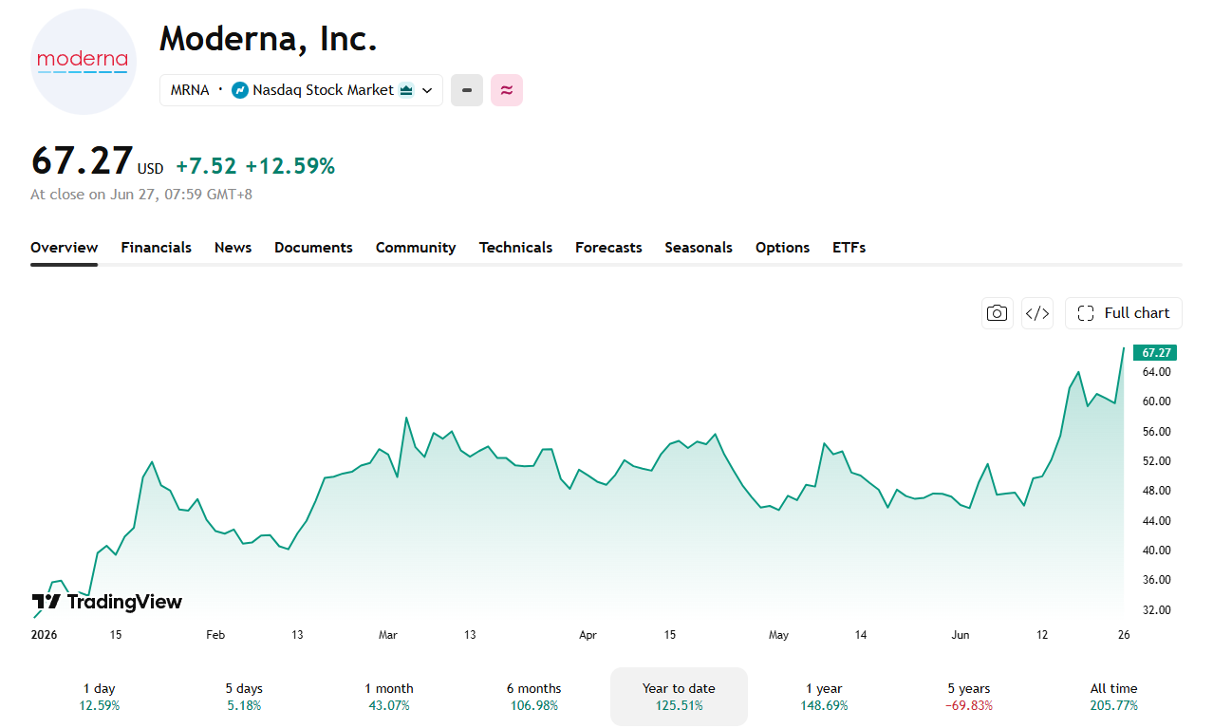Image resolution: width=1213 pixels, height=728 pixels.
Task: Click the 2026 label on time axis
Action: coord(44,635)
